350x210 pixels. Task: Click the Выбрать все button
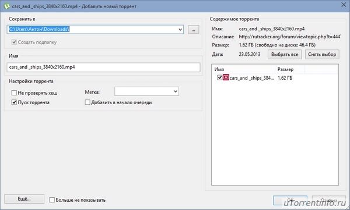point(285,54)
